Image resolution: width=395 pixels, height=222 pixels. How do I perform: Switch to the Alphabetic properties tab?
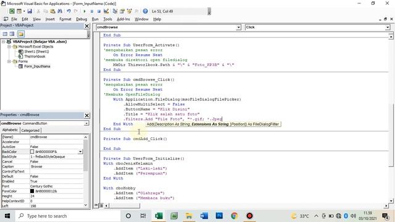point(10,130)
